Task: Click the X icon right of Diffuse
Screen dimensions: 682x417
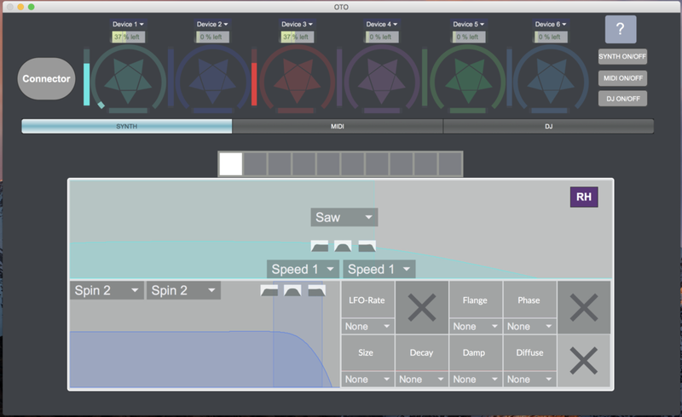Action: [584, 361]
